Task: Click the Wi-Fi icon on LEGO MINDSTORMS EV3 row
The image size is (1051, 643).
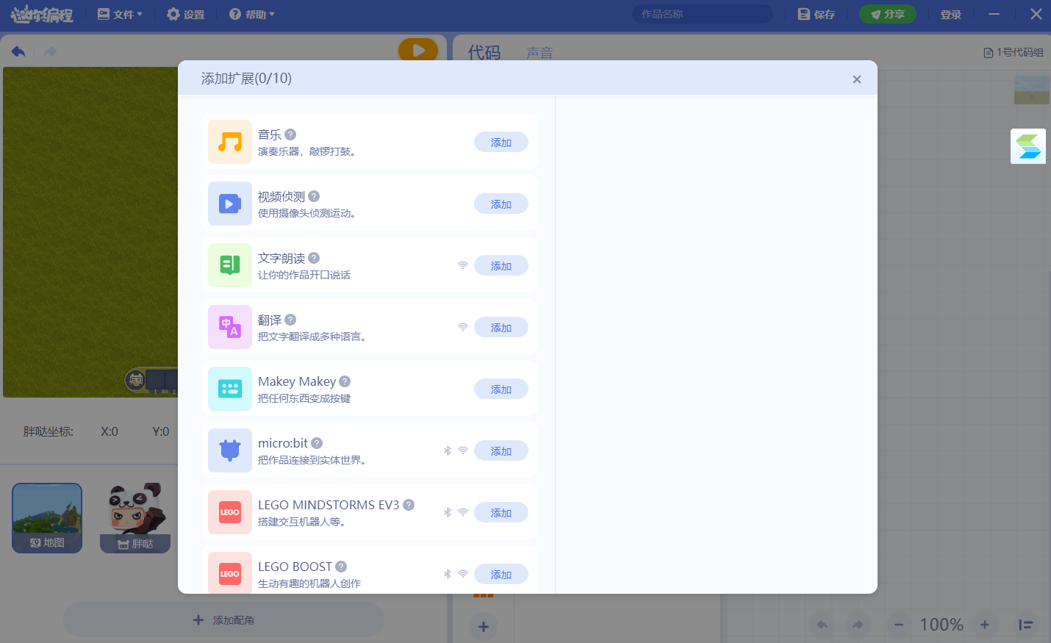Action: coord(463,512)
